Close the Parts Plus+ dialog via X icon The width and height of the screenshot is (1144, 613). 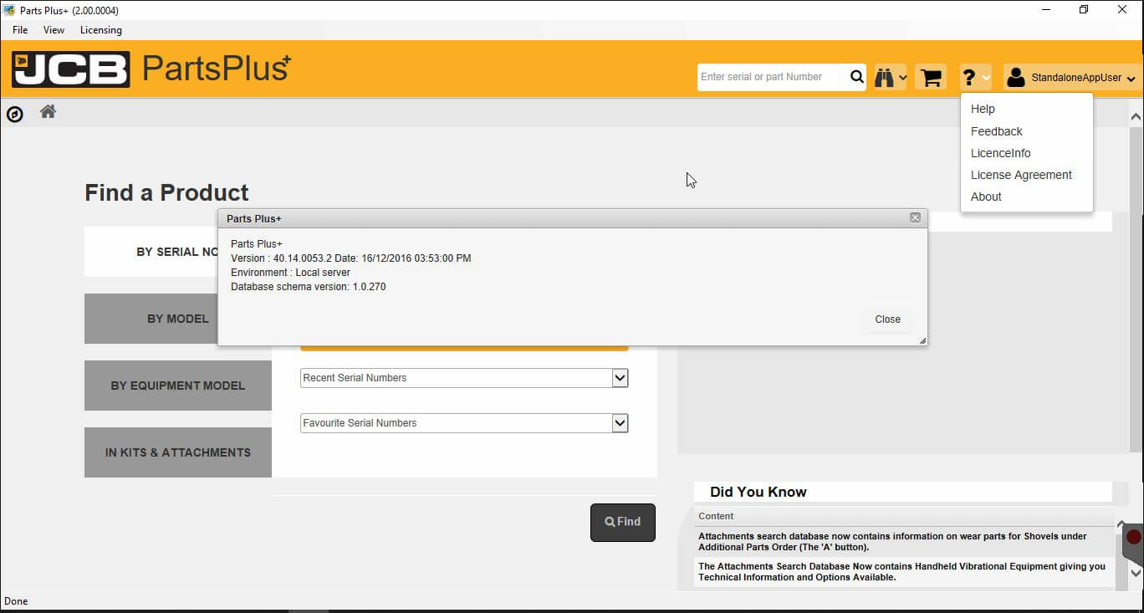click(x=915, y=217)
